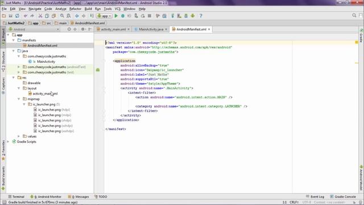Viewport: 364px width, 205px height.
Task: Click the Stop square icon
Action: coord(150,16)
